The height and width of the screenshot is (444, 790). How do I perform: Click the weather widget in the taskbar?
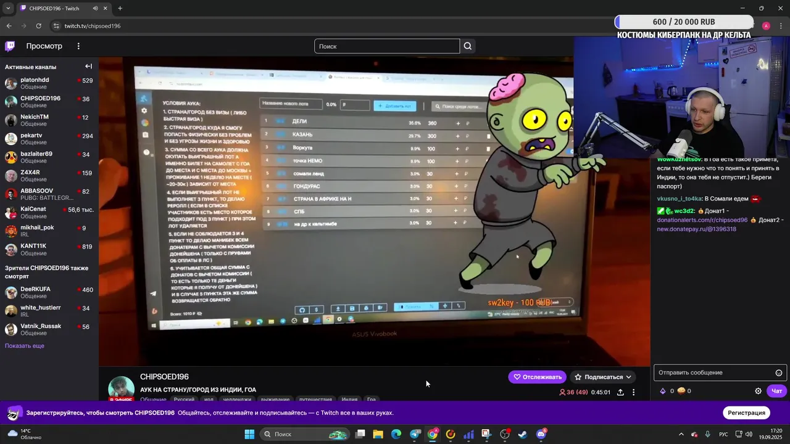pos(25,434)
